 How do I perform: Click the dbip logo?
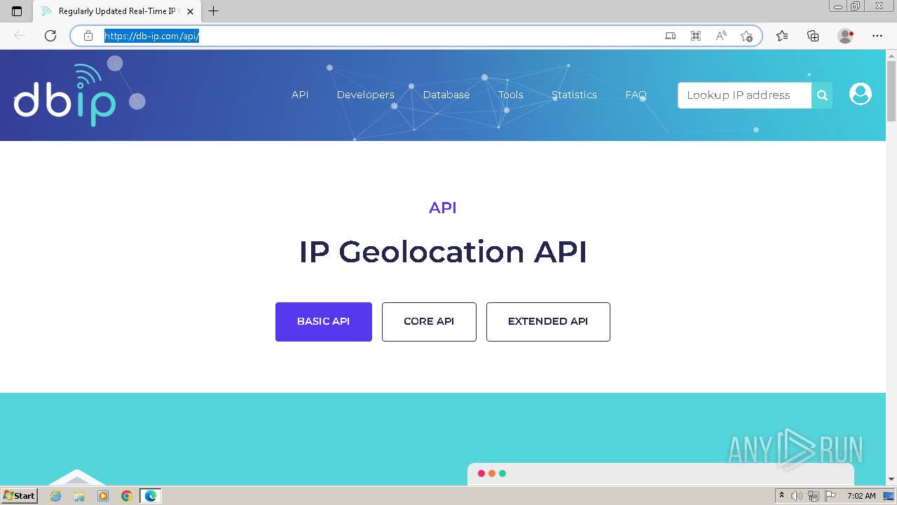point(64,95)
